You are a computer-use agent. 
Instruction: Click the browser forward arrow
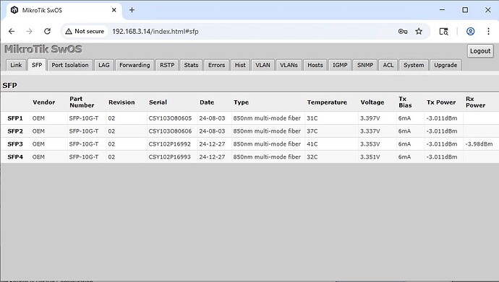29,32
